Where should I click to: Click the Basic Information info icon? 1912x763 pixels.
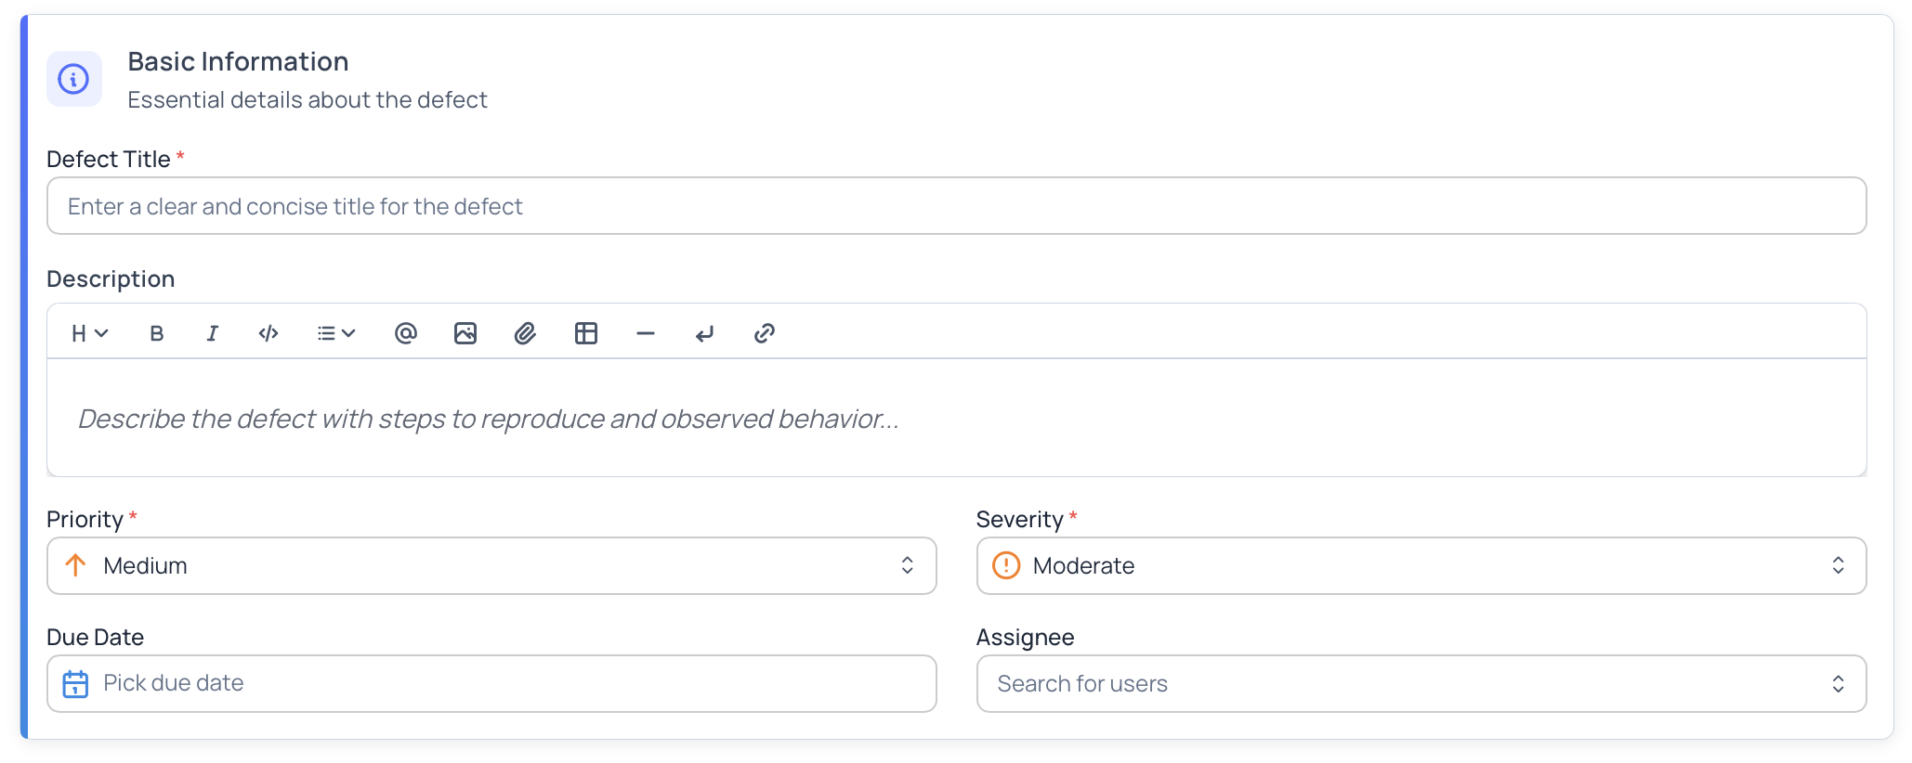click(74, 79)
